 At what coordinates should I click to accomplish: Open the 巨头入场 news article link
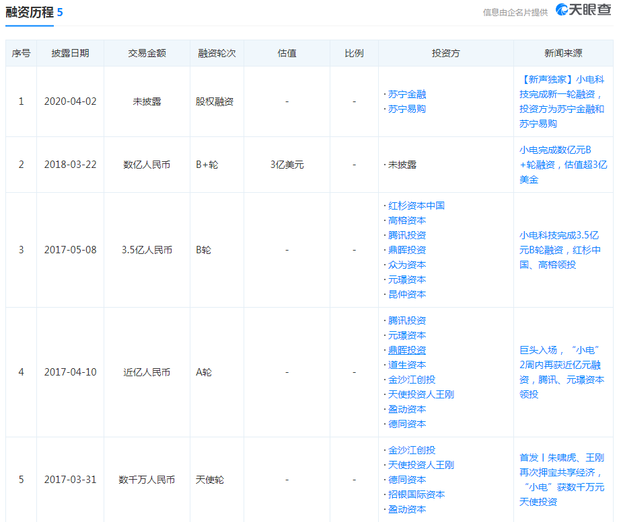[x=562, y=372]
